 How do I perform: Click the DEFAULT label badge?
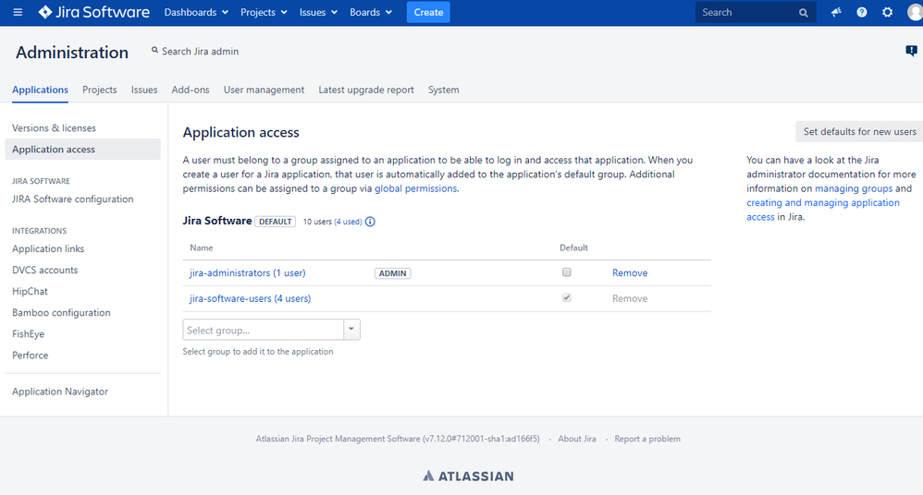point(276,222)
